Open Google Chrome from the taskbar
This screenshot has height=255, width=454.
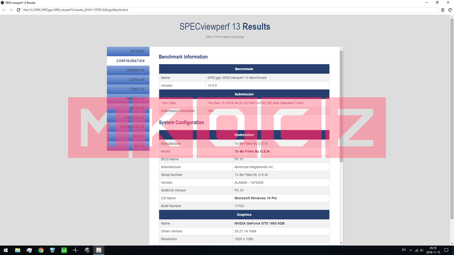point(41,250)
